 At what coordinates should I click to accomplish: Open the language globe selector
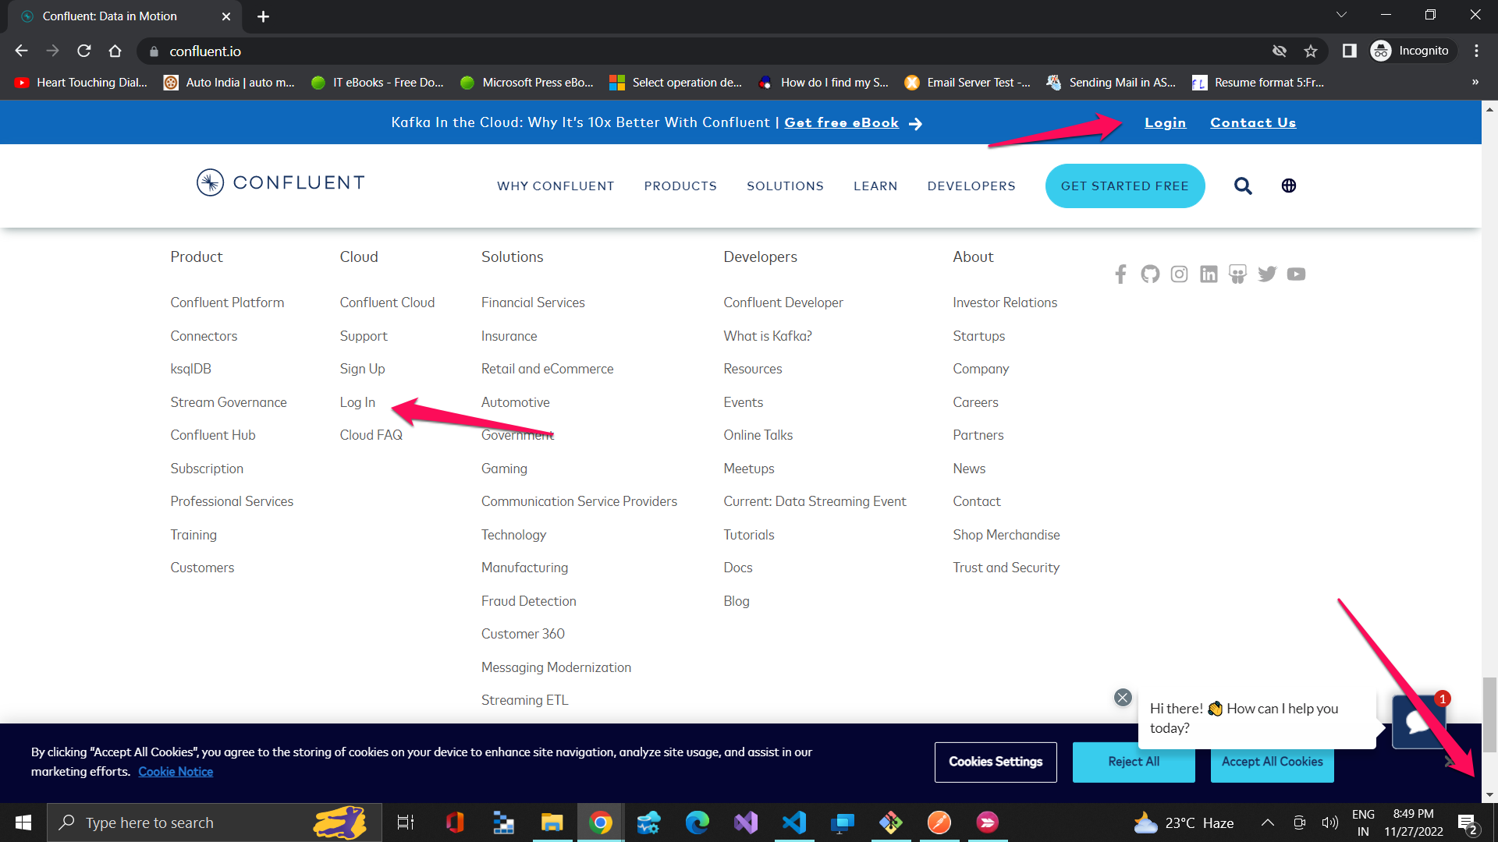[x=1289, y=186]
